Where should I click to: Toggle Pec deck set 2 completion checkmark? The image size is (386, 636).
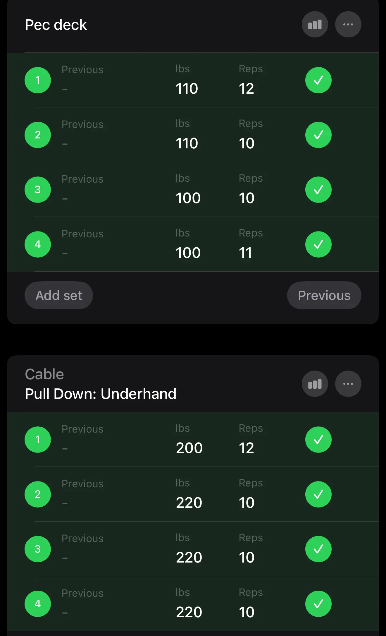(318, 135)
